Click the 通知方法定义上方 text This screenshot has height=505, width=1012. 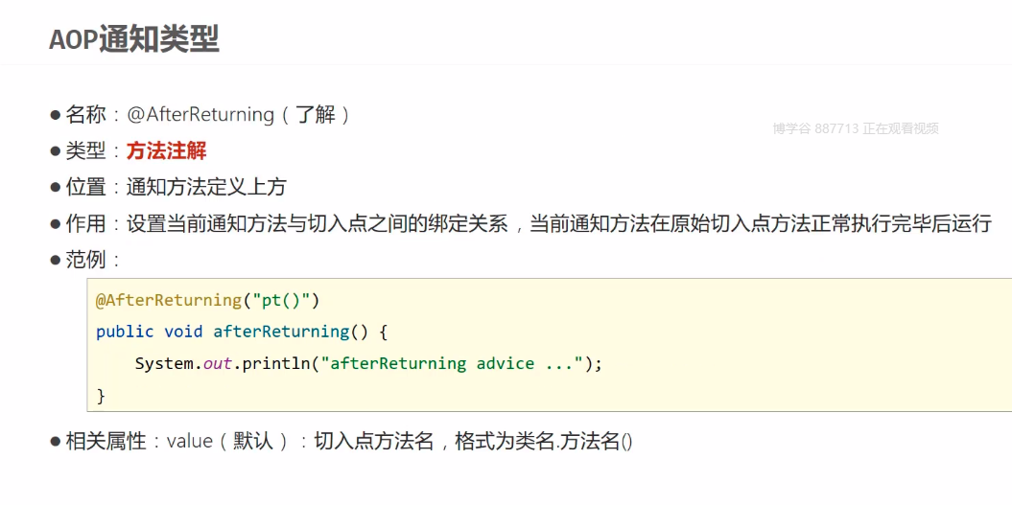pos(206,187)
